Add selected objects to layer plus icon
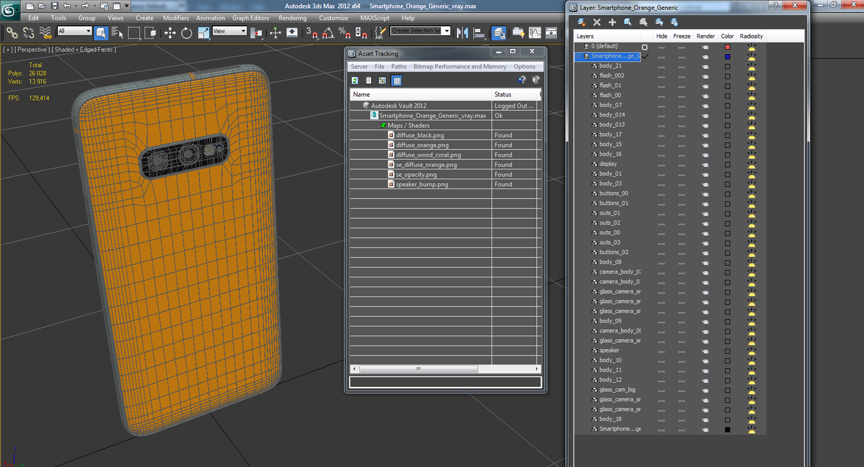Viewport: 864px width, 467px height. point(612,22)
